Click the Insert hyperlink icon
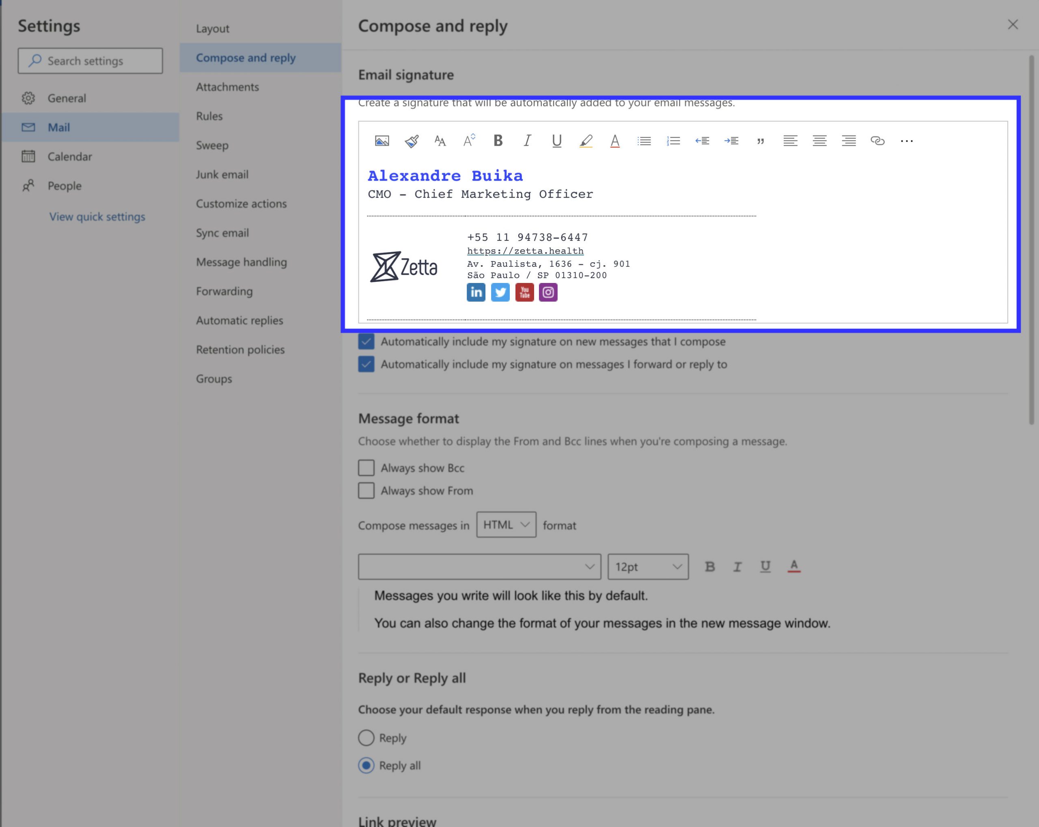Image resolution: width=1039 pixels, height=827 pixels. (x=877, y=141)
